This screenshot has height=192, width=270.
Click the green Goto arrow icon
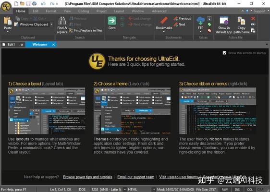[112, 21]
